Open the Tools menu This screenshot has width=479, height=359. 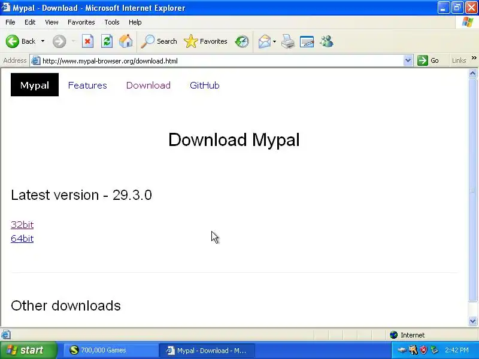[x=111, y=22]
